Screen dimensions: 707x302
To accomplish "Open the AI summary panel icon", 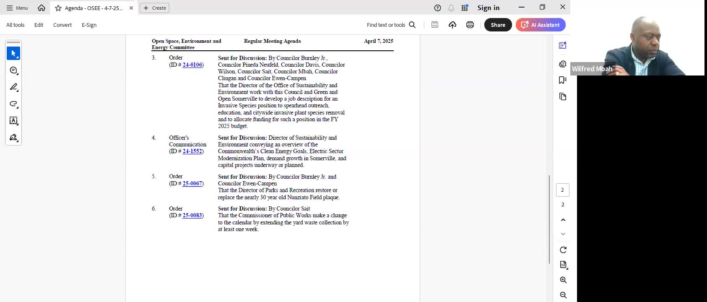I will [563, 45].
